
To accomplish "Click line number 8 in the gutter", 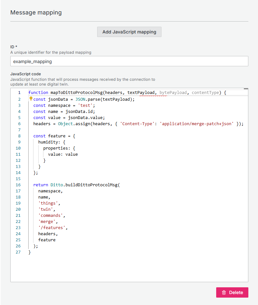I will [19, 136].
